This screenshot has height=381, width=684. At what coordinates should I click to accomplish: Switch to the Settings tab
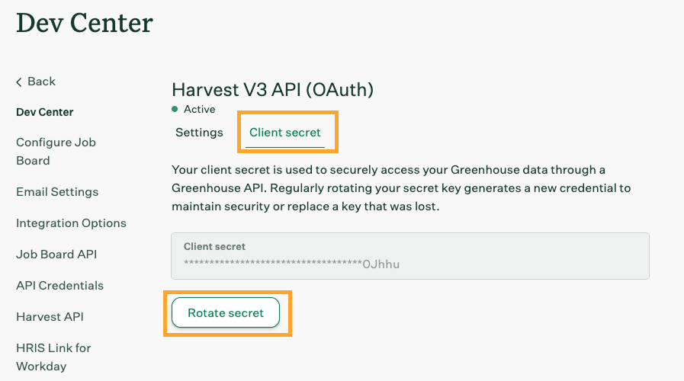tap(199, 133)
